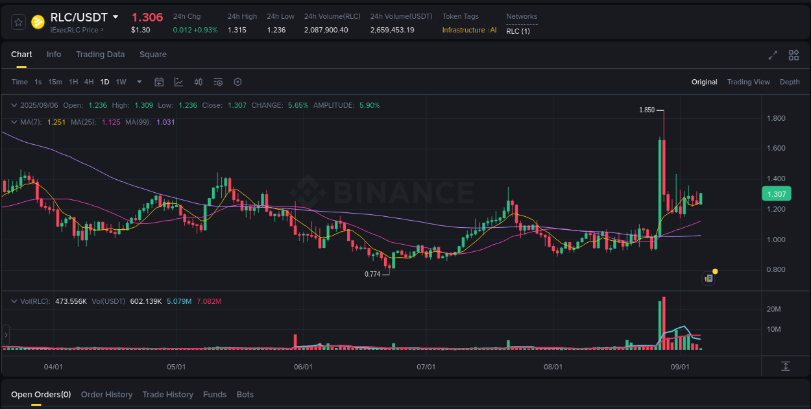Screen dimensions: 811x409
Task: Collapse the MA indicator values row
Action: 14,122
